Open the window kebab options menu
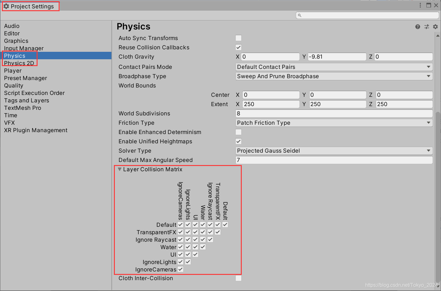This screenshot has width=441, height=291. pos(420,5)
